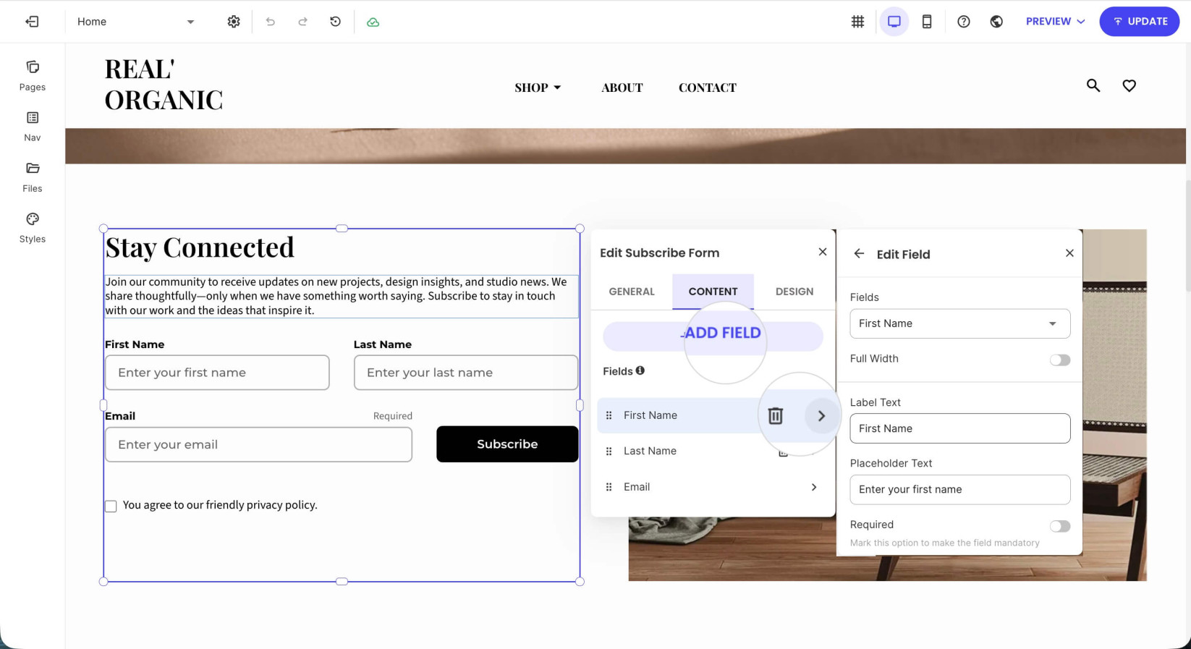Go back from Edit Field panel
Screen dimensions: 1191x649
(859, 253)
